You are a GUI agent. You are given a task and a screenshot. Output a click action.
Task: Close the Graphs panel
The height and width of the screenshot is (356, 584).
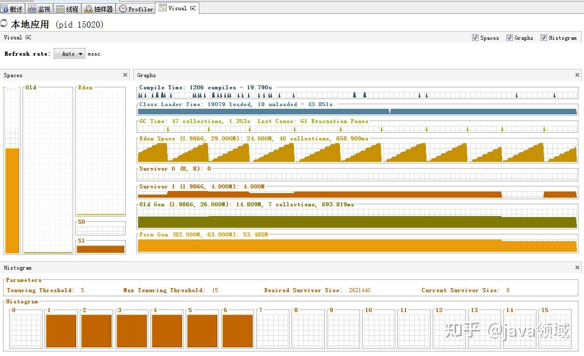(577, 75)
